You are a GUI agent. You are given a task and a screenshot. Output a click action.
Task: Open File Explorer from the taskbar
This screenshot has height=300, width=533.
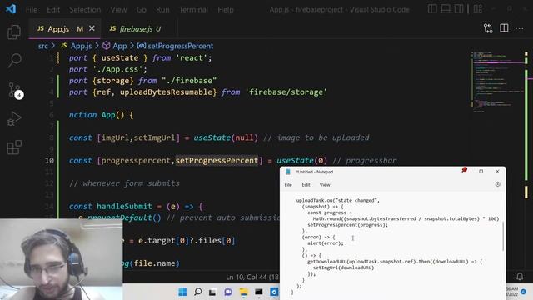(243, 292)
